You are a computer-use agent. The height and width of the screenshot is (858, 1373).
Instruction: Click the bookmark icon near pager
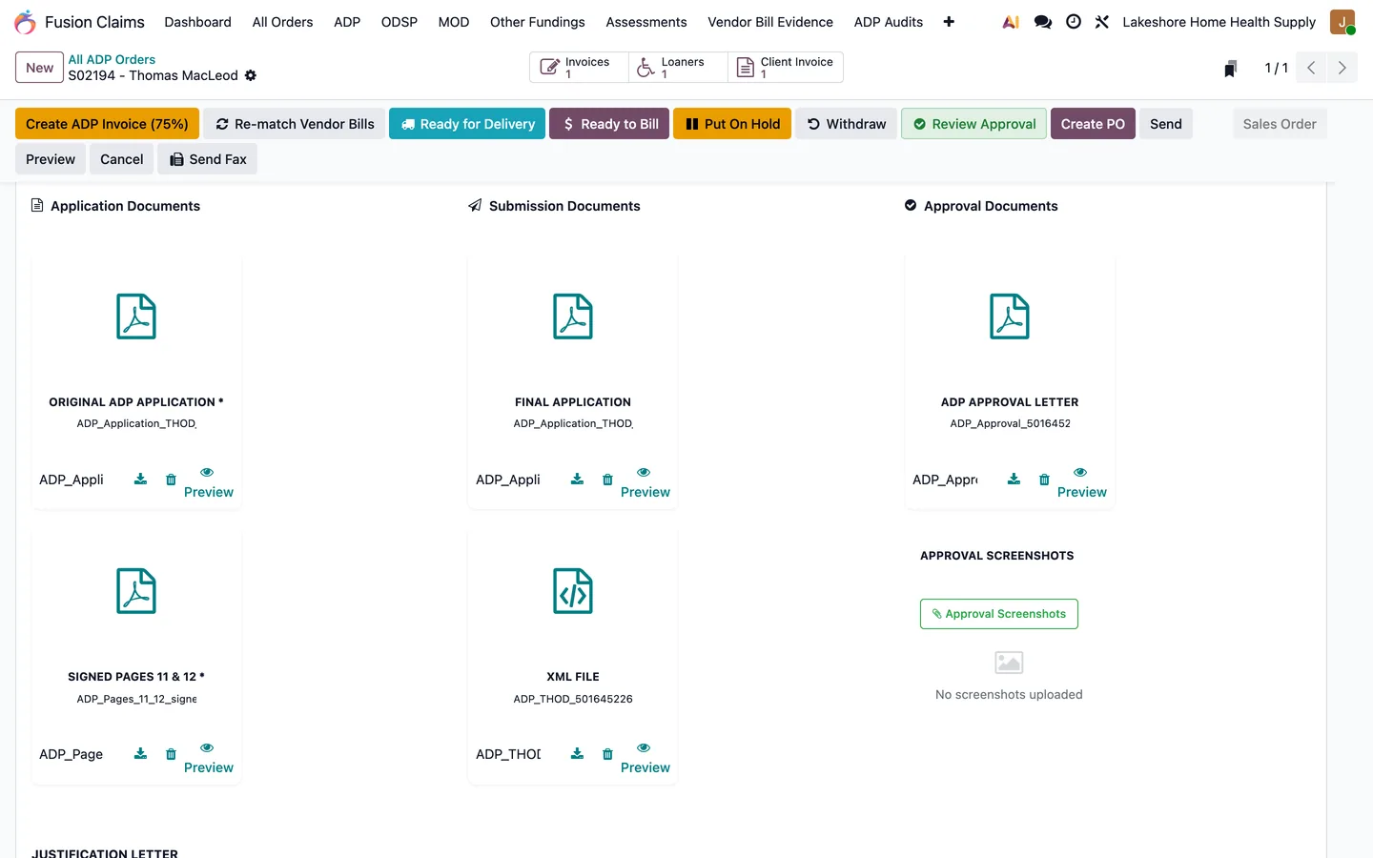click(x=1231, y=69)
